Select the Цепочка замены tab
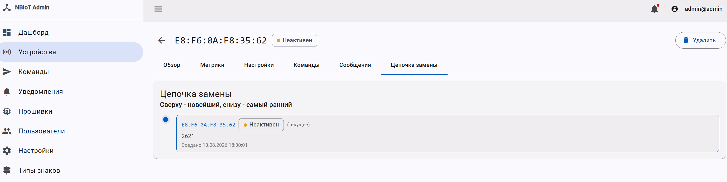This screenshot has width=727, height=182. coord(414,65)
